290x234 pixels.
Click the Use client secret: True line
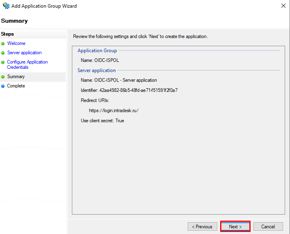coord(102,121)
